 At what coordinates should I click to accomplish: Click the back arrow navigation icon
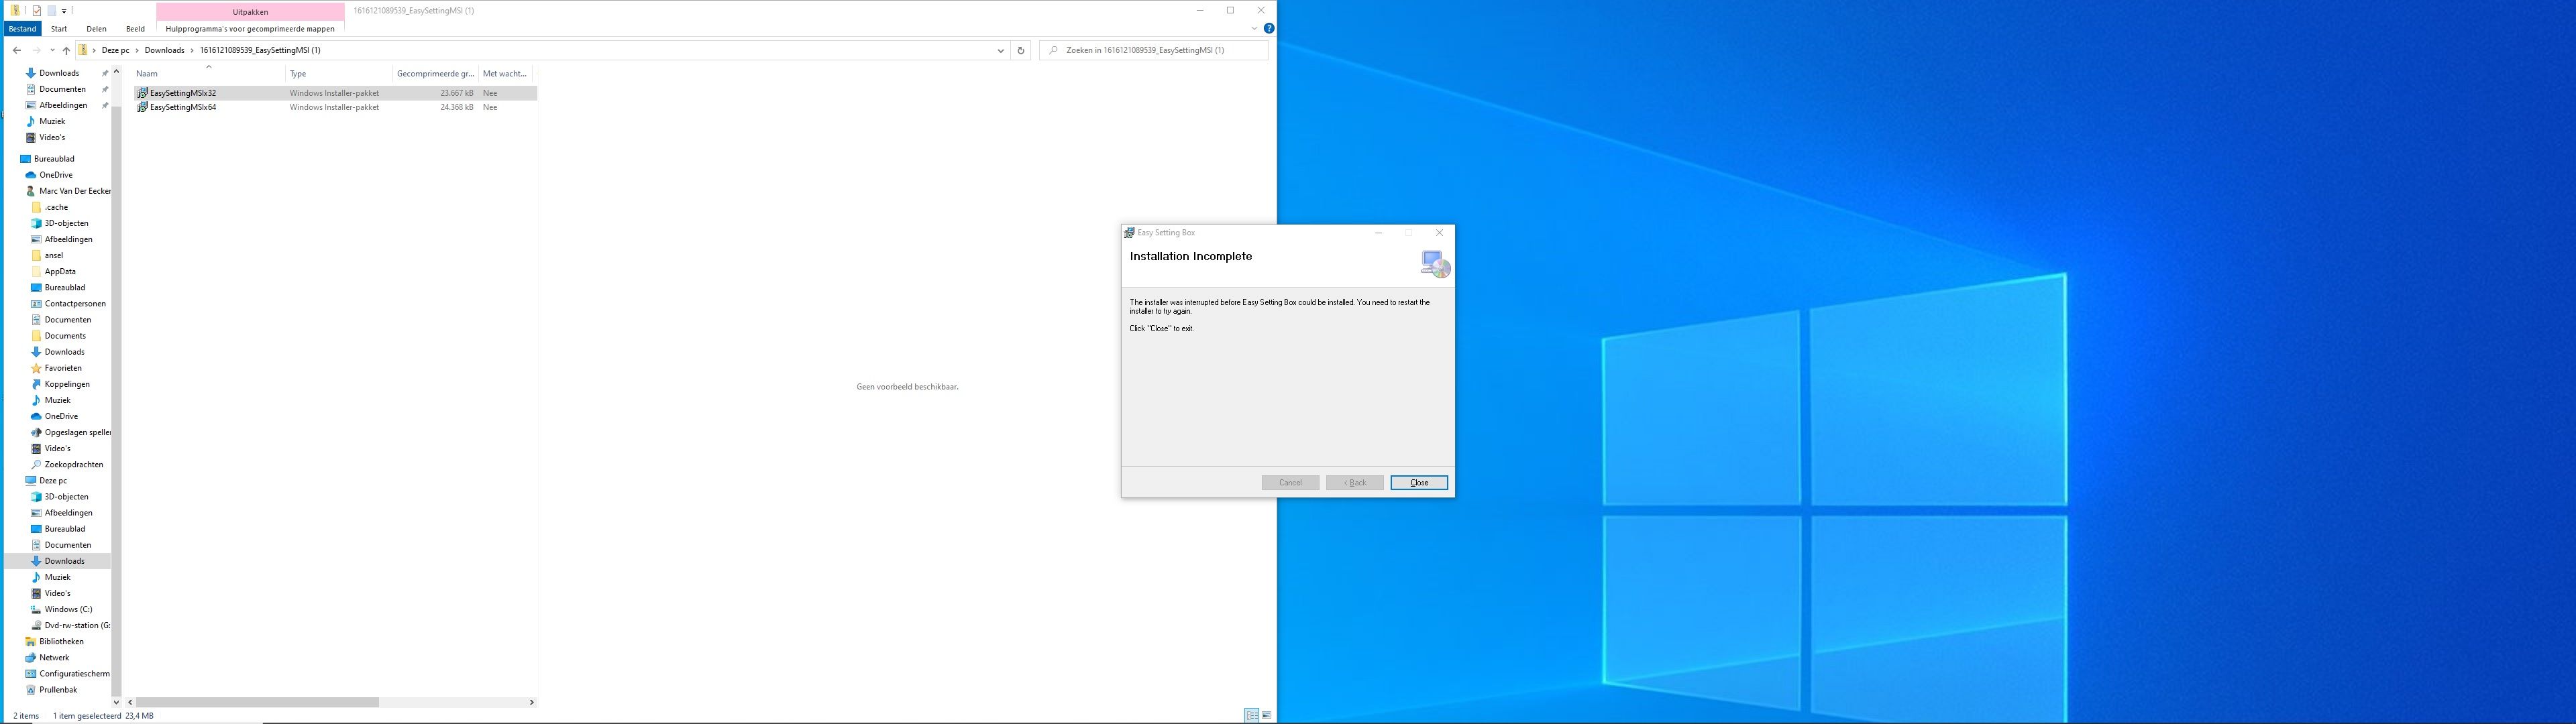coord(16,49)
